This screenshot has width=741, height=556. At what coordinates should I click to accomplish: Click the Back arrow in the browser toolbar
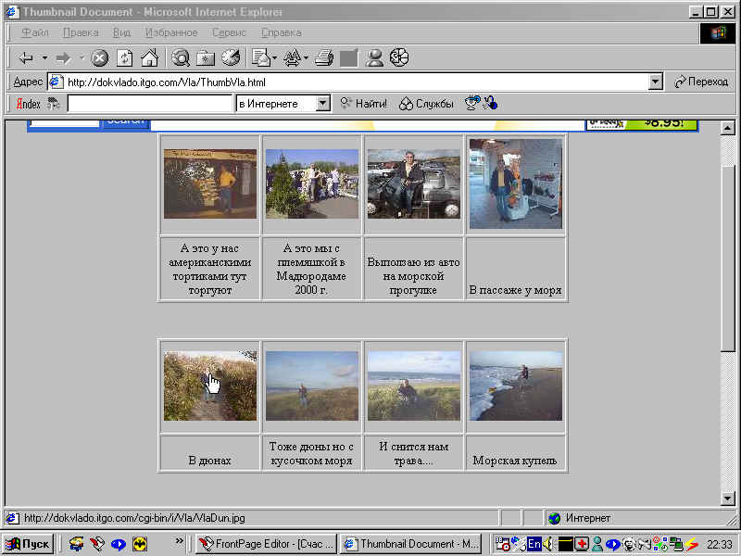(x=25, y=57)
